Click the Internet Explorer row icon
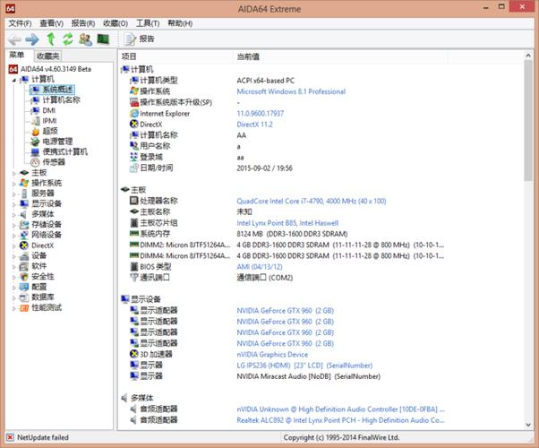The image size is (539, 448). [134, 113]
